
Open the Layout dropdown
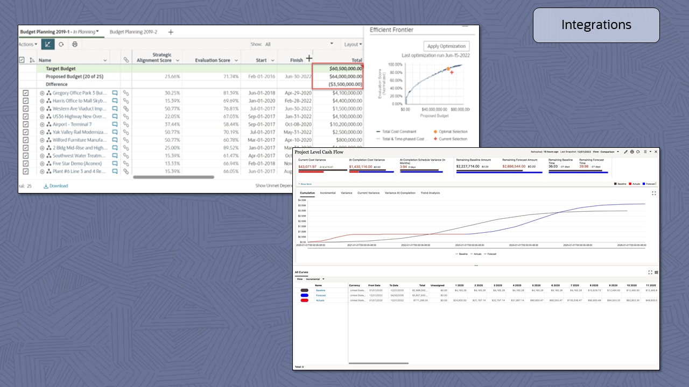(x=353, y=44)
